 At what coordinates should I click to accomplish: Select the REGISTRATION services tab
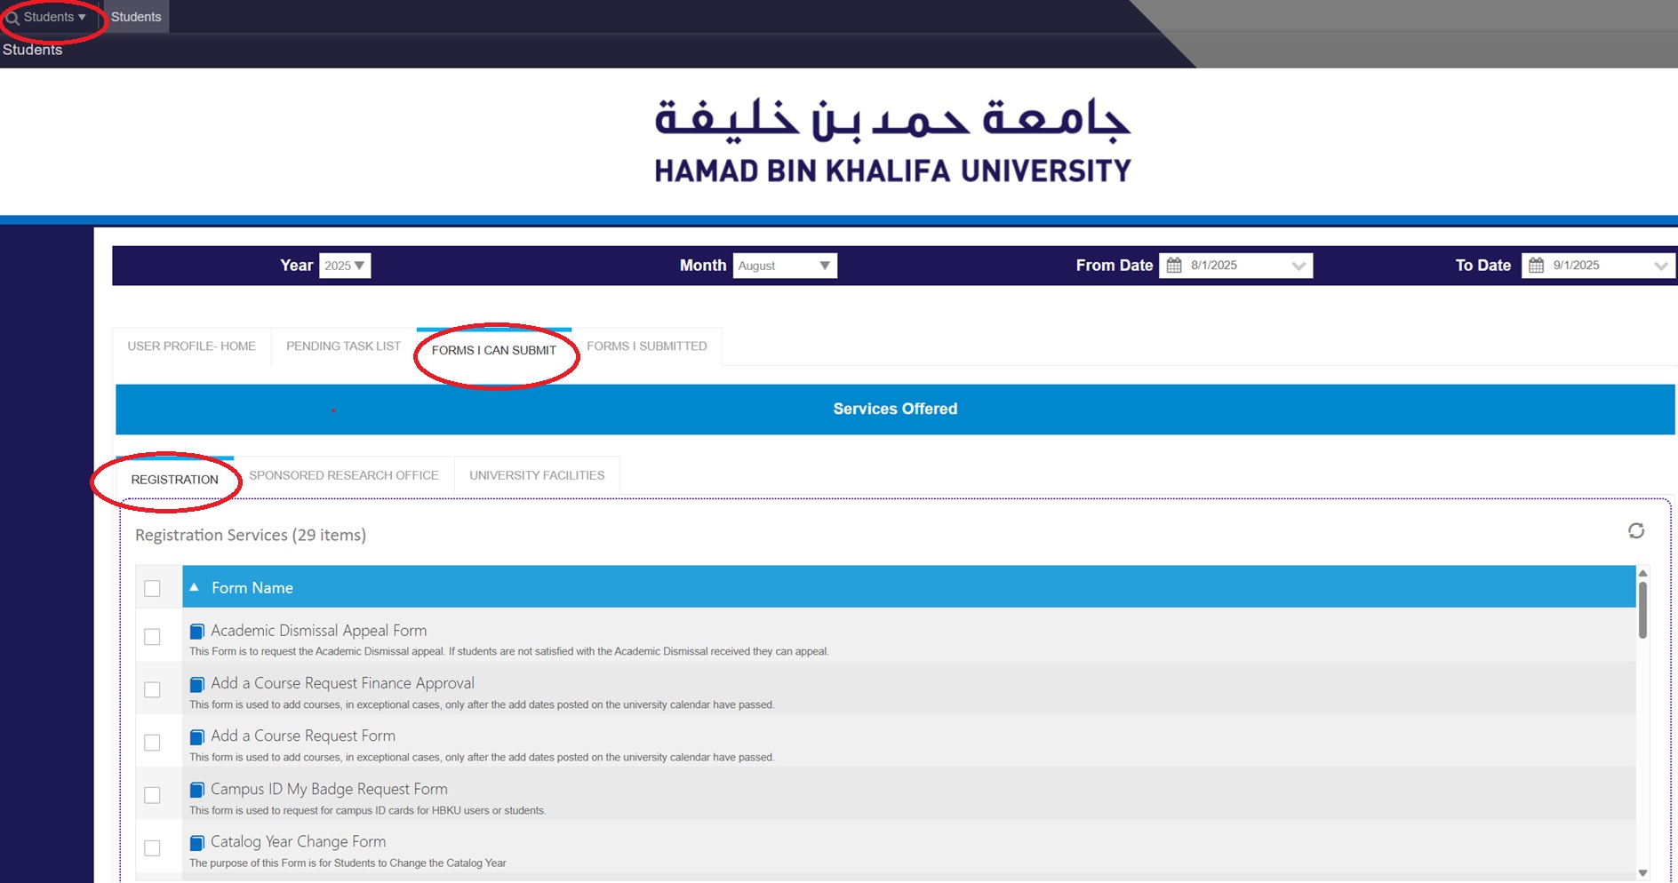pos(174,479)
